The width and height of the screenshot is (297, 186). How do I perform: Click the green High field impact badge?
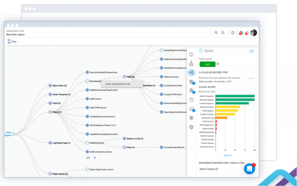point(207,64)
